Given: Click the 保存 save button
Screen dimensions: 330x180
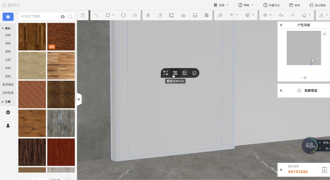Looking at the screenshot, I should click(295, 5).
